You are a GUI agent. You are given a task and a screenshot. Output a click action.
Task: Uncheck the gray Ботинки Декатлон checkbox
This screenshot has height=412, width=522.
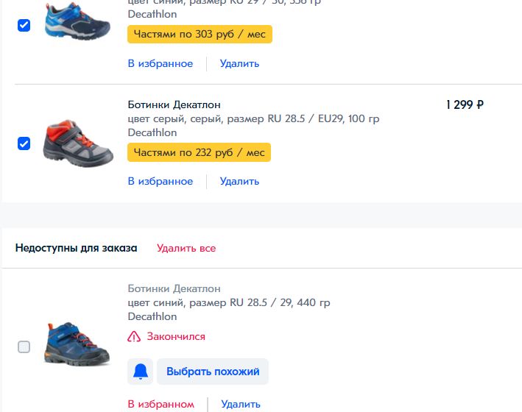(24, 143)
